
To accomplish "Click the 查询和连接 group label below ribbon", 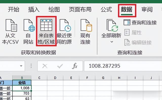I will point(130,52).
